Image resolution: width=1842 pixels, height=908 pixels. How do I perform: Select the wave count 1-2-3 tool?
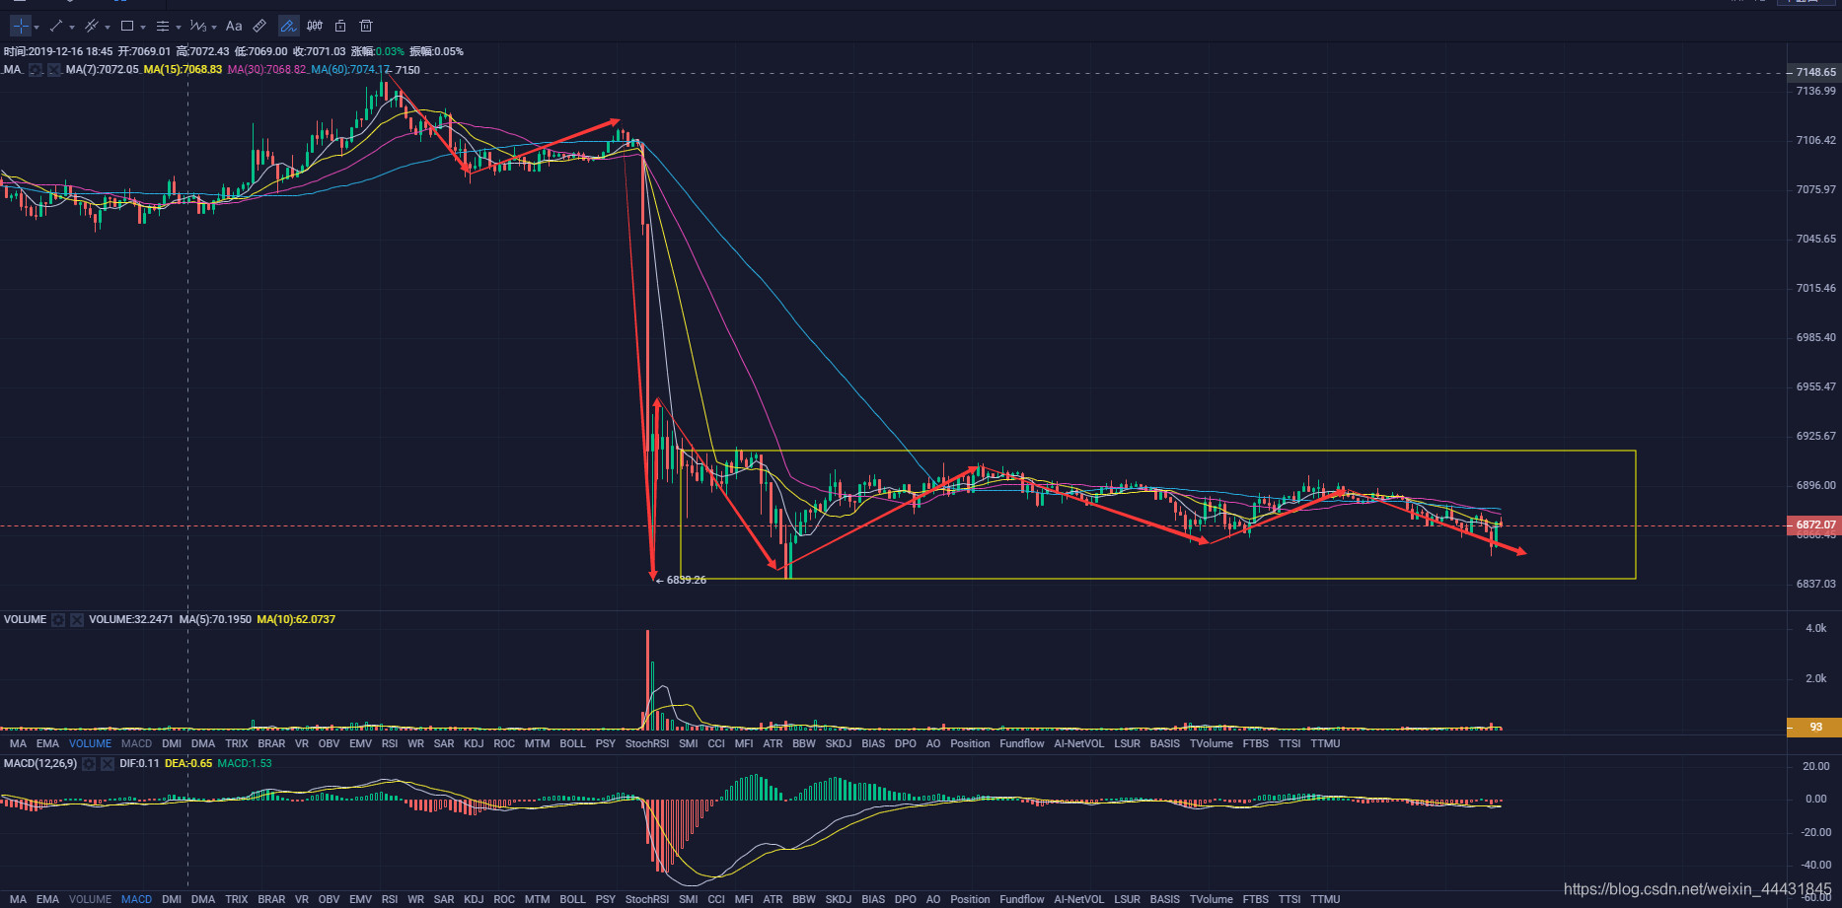198,27
